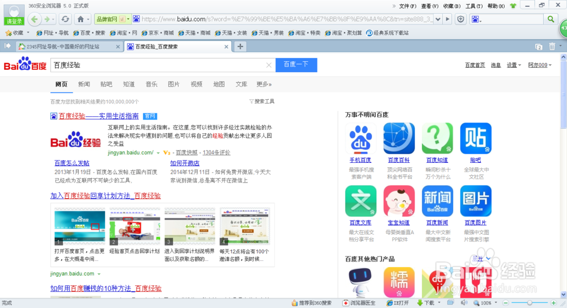Click the browser forward arrow button
Image resolution: width=567 pixels, height=308 pixels.
tap(47, 19)
